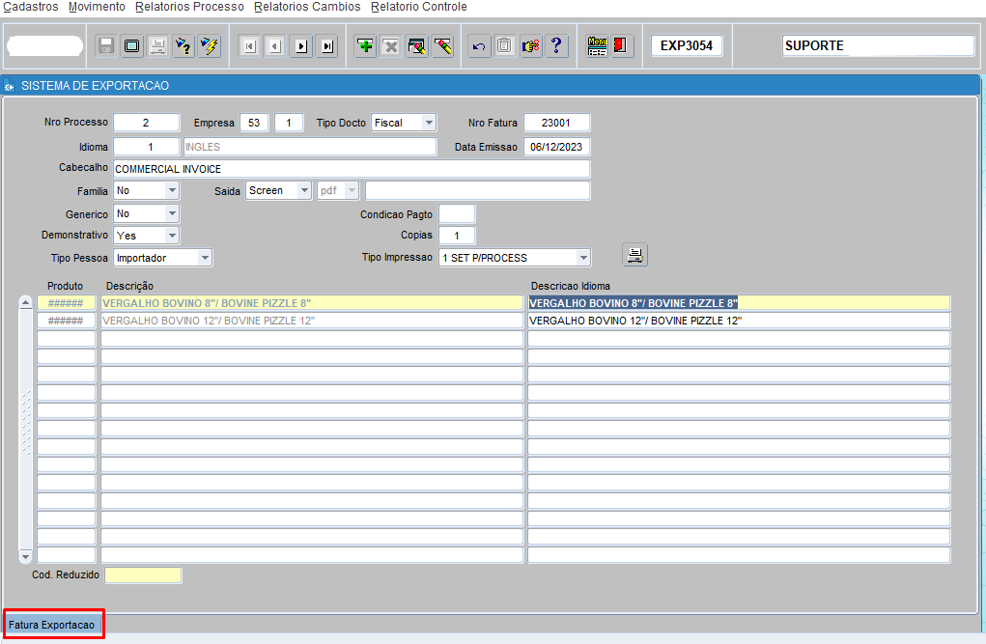This screenshot has width=986, height=644.
Task: Click the Cod. Reduzido input field
Action: [143, 575]
